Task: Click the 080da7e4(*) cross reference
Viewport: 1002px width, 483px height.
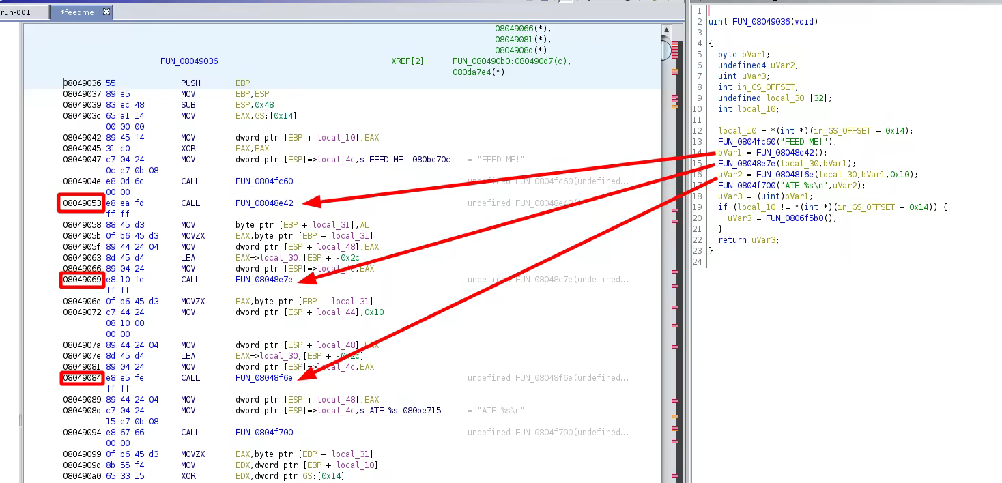Action: (x=478, y=72)
